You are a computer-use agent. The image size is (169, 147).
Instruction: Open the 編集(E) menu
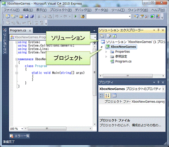(28, 10)
